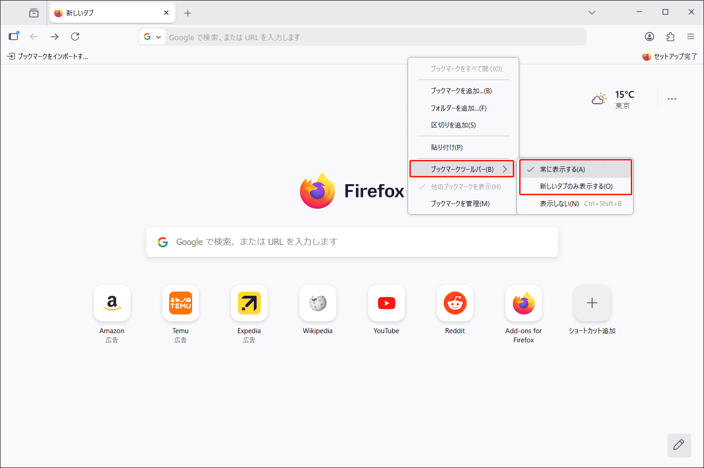The height and width of the screenshot is (468, 704).
Task: Open the YouTube shortcut tile
Action: coord(386,303)
